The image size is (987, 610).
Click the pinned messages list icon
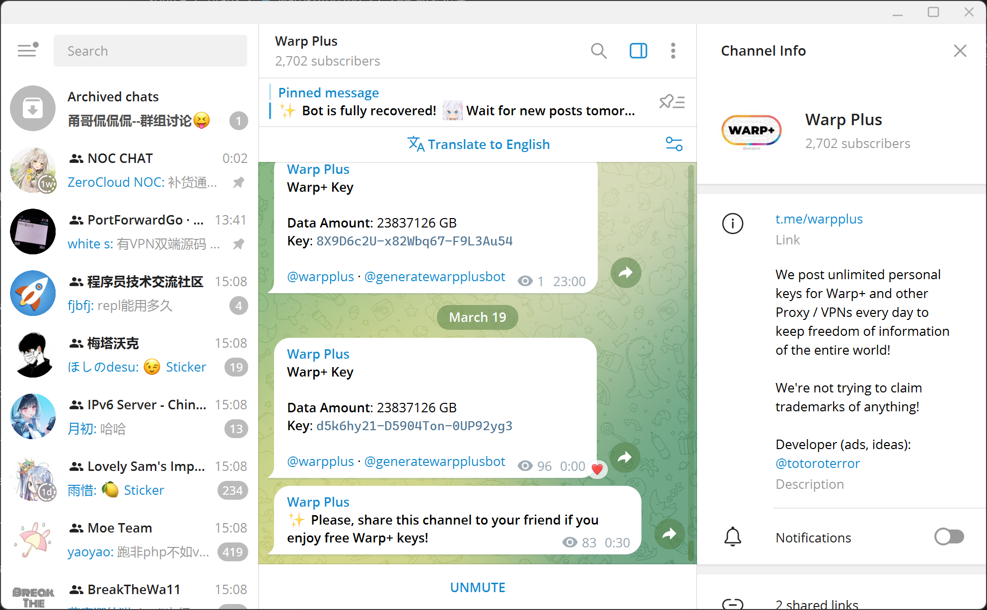[x=672, y=102]
